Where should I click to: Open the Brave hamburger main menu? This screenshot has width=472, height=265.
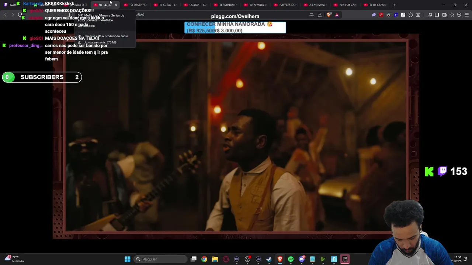pos(466,15)
